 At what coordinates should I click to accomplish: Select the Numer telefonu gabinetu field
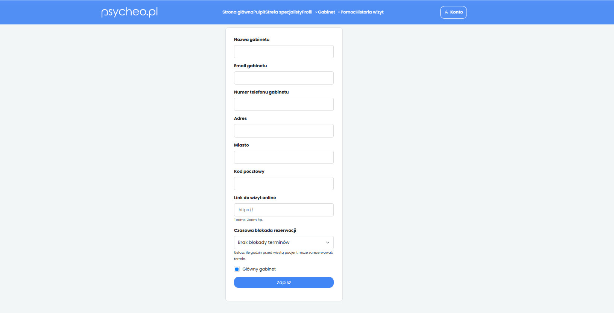coord(284,104)
